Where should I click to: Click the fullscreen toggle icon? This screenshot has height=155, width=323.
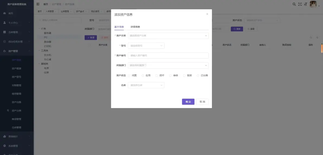click(x=300, y=4)
